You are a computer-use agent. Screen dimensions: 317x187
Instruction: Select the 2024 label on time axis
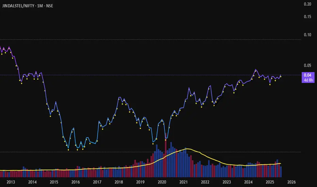pyautogui.click(x=248, y=182)
